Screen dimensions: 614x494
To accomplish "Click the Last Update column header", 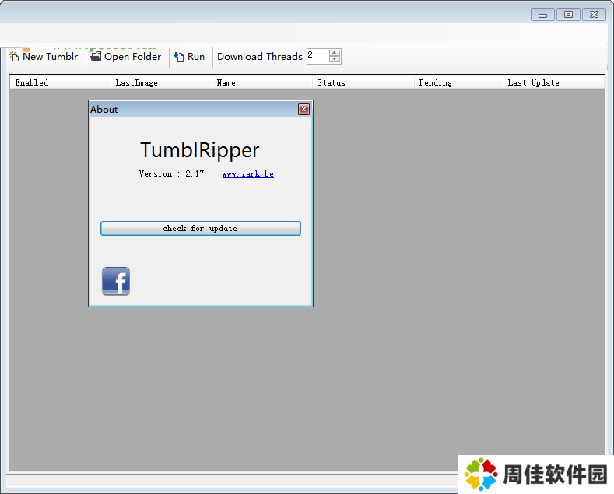I will (554, 82).
